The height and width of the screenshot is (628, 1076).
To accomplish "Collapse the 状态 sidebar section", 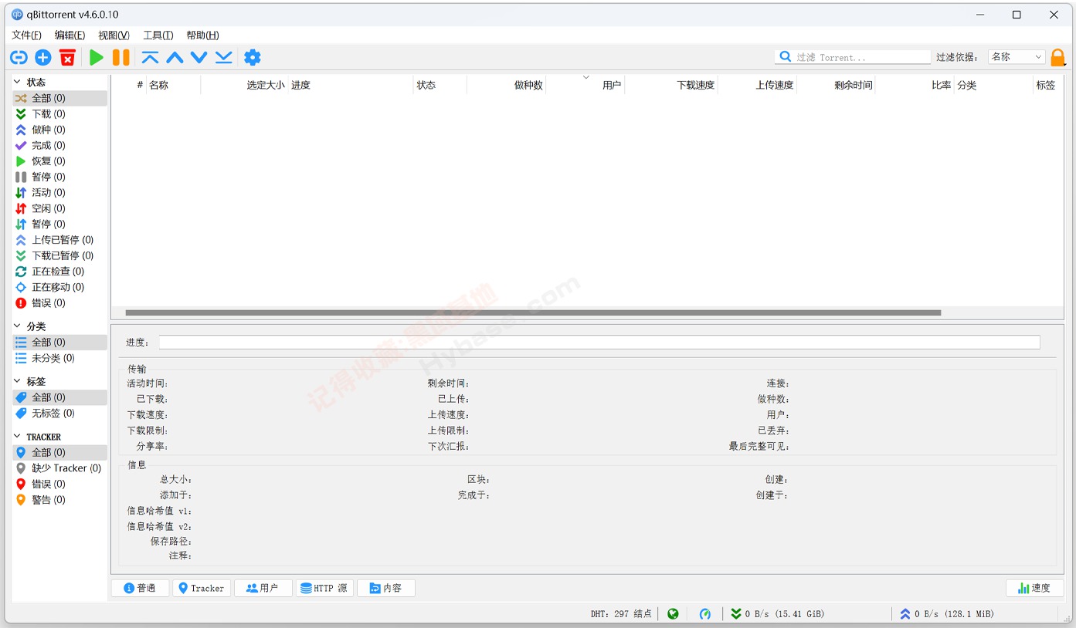I will (x=19, y=81).
